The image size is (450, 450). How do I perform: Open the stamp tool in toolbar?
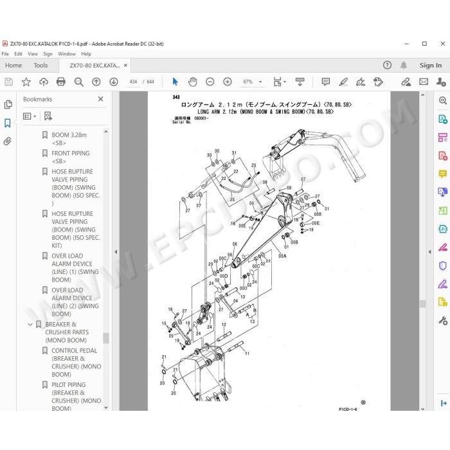378,82
